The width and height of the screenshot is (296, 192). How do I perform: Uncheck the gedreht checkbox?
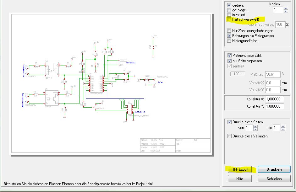coord(229,5)
